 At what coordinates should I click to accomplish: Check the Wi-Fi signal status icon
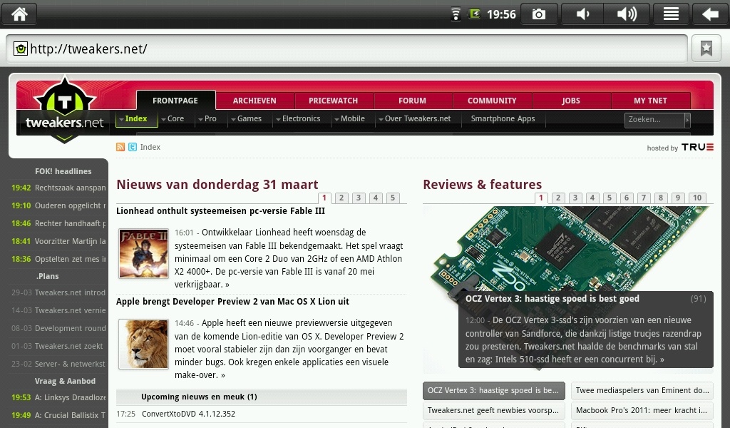pyautogui.click(x=456, y=14)
